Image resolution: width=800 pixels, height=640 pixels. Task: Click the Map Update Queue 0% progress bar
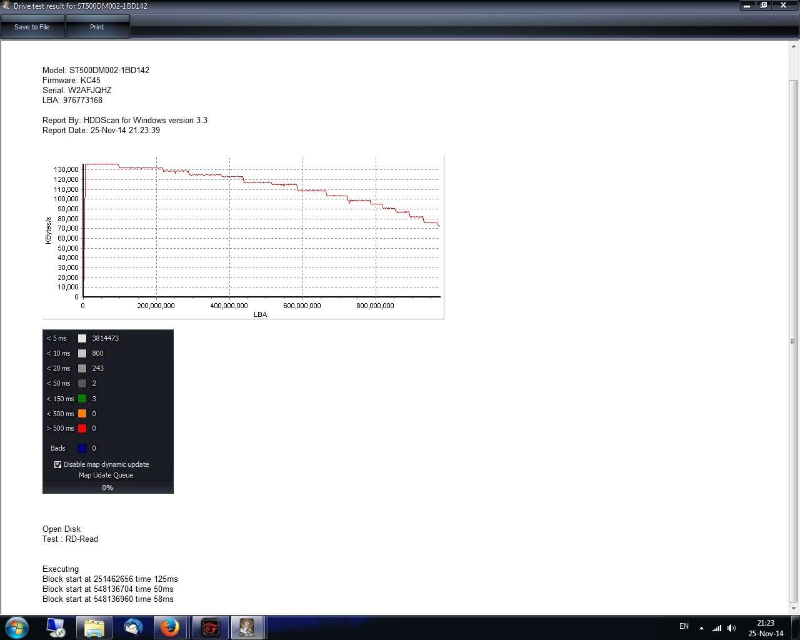[x=107, y=487]
